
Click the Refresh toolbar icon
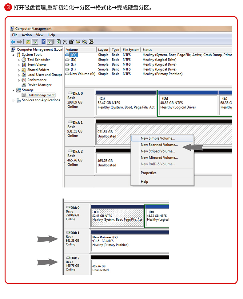click(x=59, y=42)
